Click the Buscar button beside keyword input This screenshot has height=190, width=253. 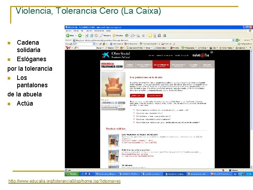click(x=122, y=109)
